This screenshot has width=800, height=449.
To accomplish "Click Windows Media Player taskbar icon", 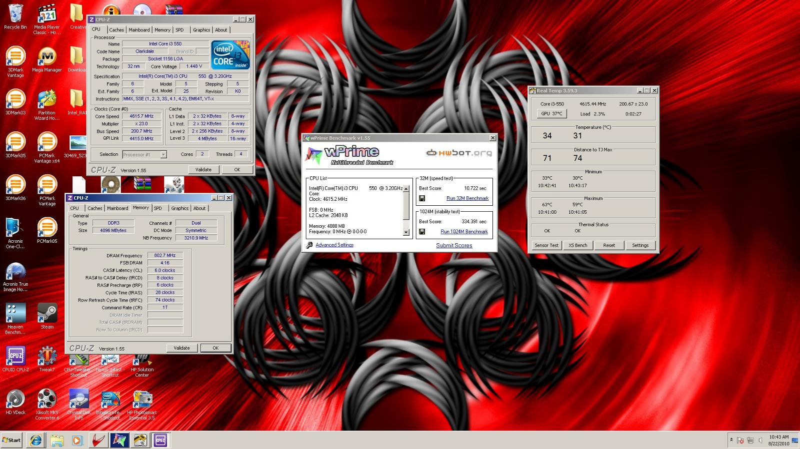I will pyautogui.click(x=77, y=440).
